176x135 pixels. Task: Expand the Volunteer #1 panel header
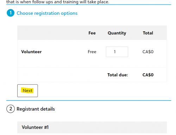coord(92,127)
